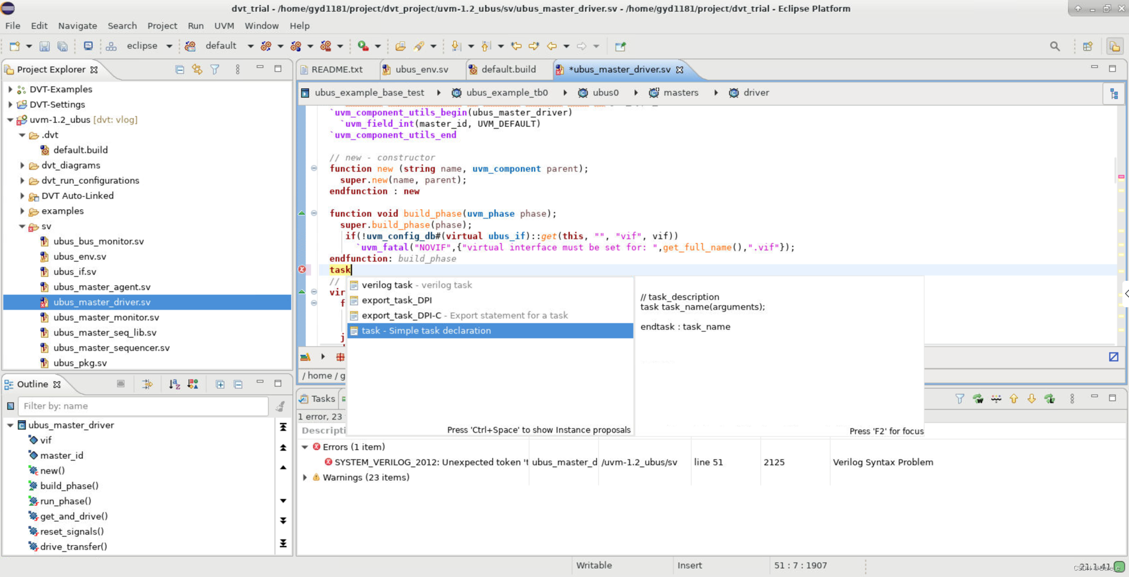
Task: Click the Open Type folder icon
Action: 400,46
